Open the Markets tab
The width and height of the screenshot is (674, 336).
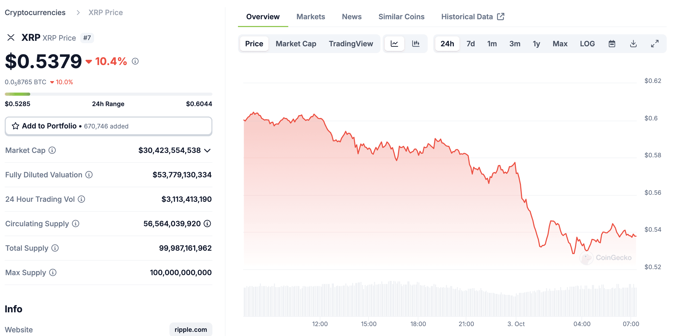click(311, 17)
